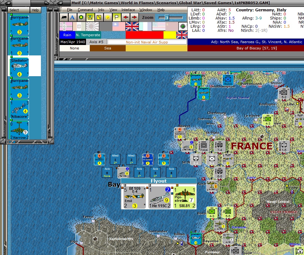Select the Harrow unit in the side panel

click(20, 130)
